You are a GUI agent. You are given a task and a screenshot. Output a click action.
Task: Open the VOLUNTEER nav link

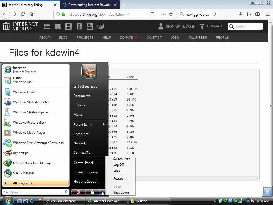click(197, 37)
